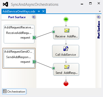Screen dimensions: 103x97
Task: Click the SendAddRespon... port request arrow
Action: point(34,62)
